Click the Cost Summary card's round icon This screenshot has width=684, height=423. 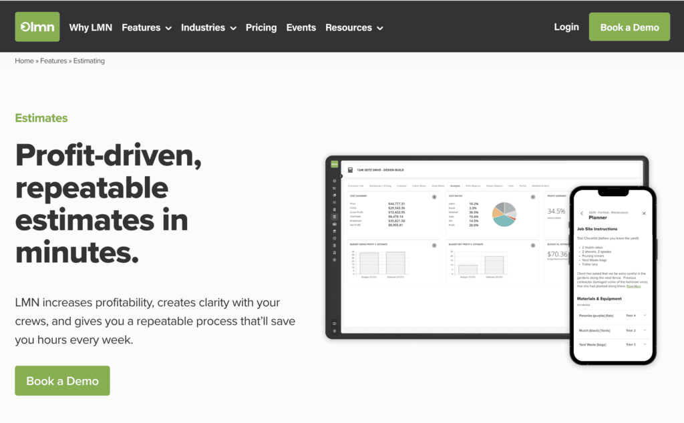tap(434, 197)
